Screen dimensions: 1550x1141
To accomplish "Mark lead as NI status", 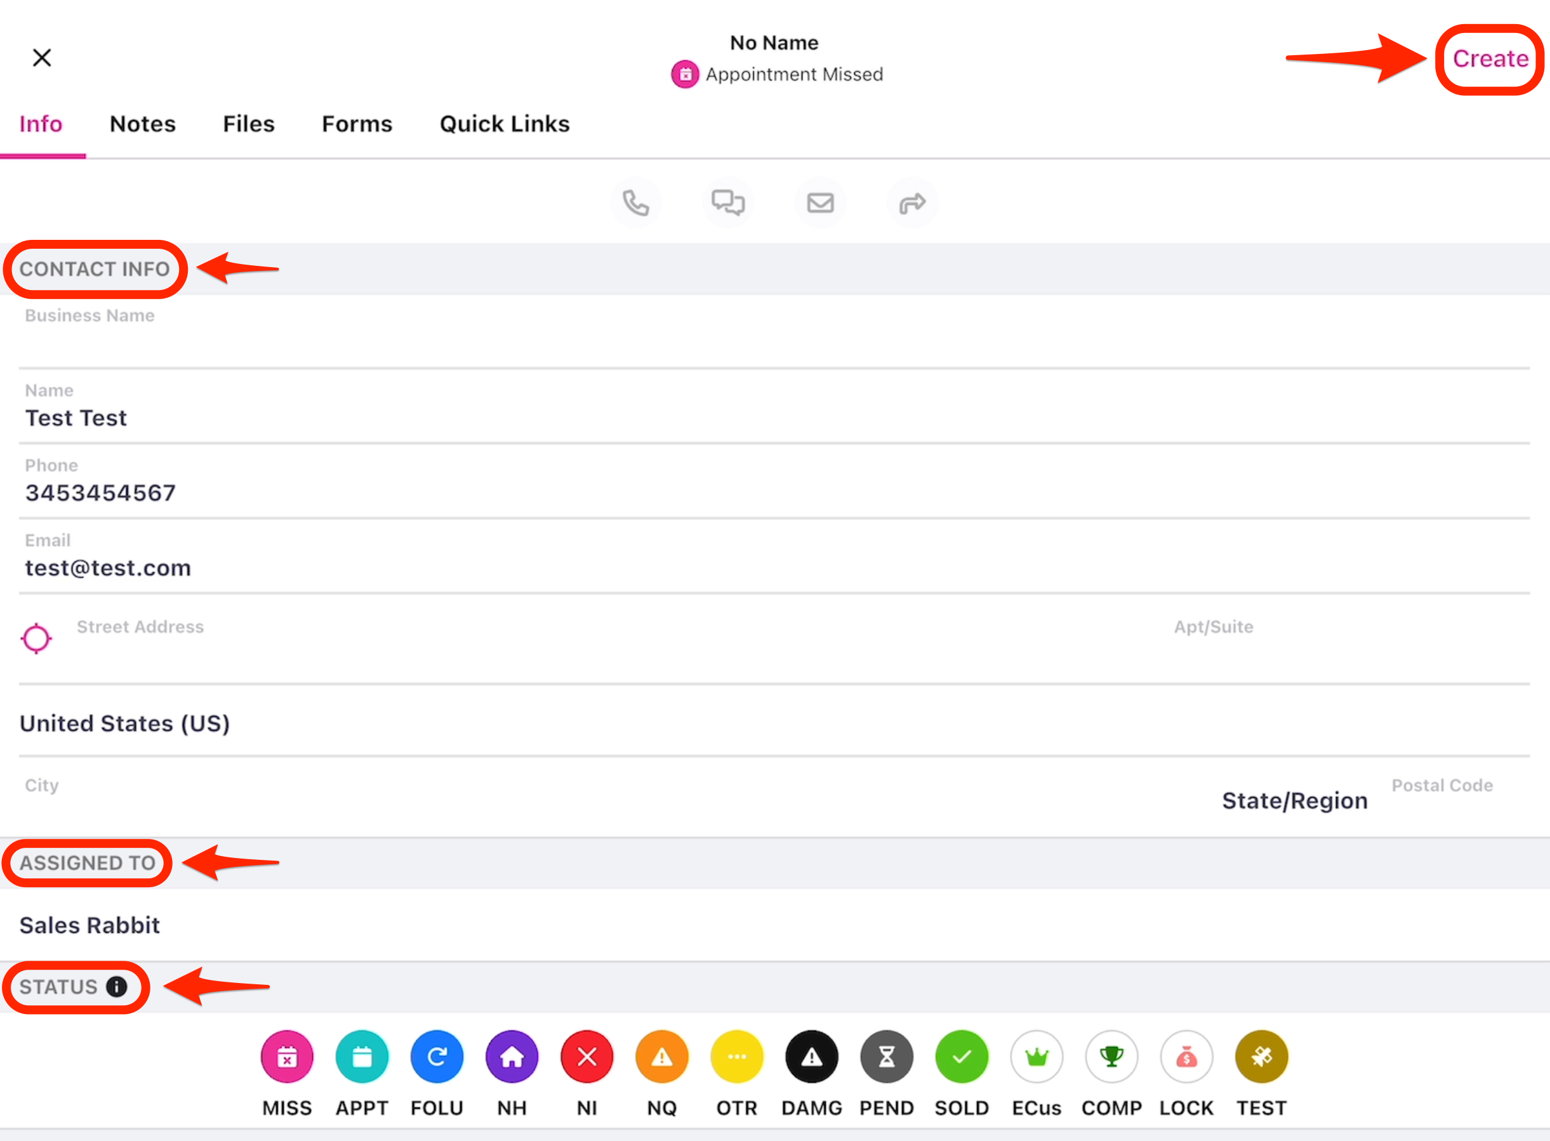I will pyautogui.click(x=586, y=1057).
